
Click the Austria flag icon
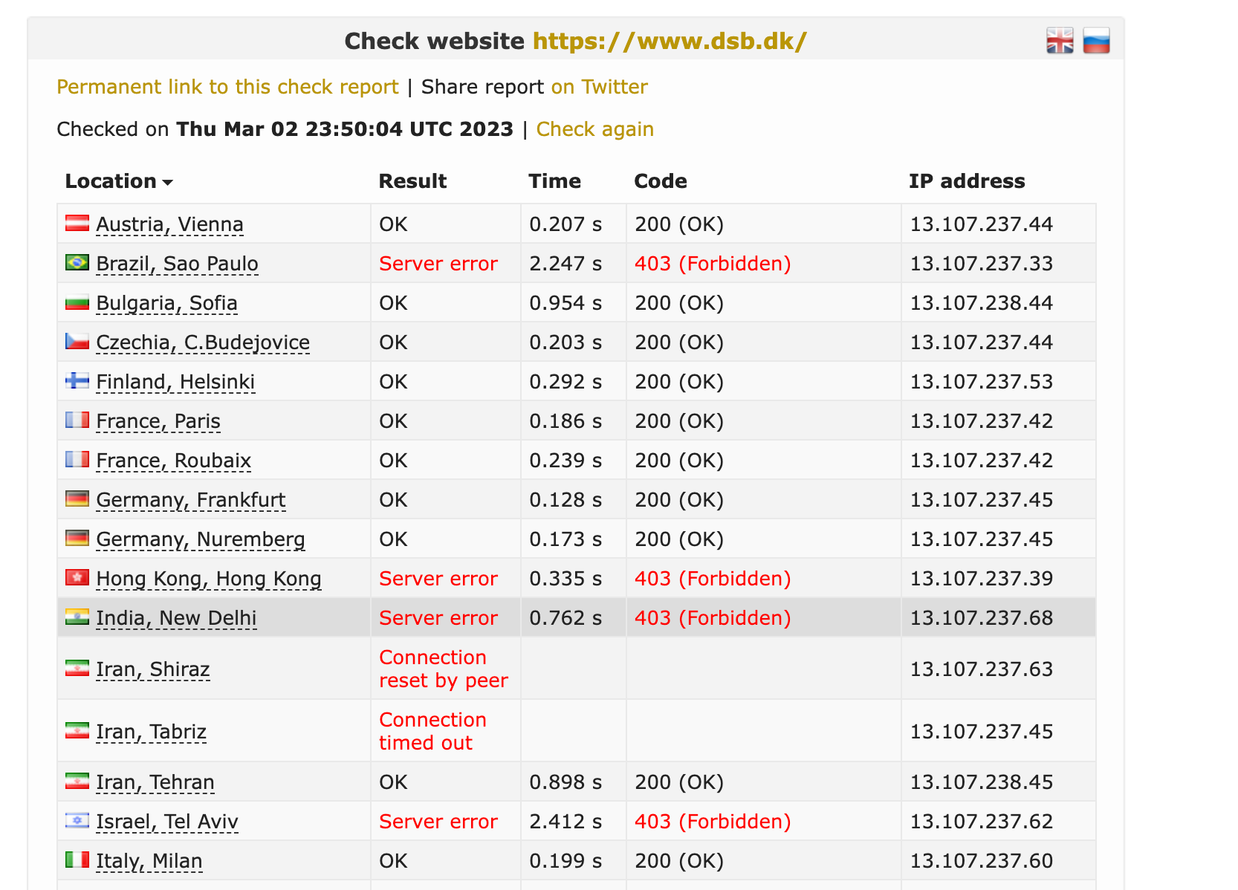click(77, 223)
